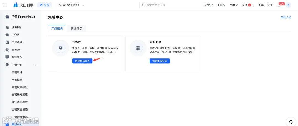The height and width of the screenshot is (126, 298).
Task: Click the 告警中心 shield icon
Action: click(7, 65)
